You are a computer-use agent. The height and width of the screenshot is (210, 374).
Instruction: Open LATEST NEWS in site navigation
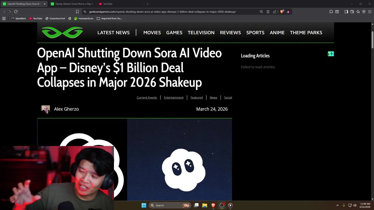(x=113, y=33)
